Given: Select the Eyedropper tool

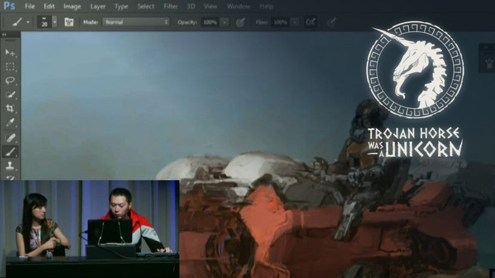Looking at the screenshot, I should click(10, 123).
